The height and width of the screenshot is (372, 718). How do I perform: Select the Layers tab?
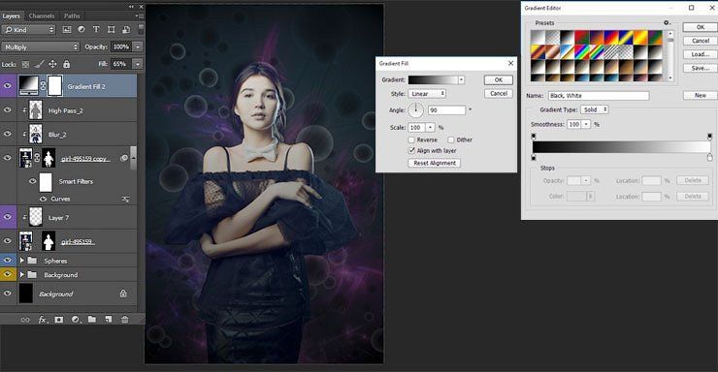click(x=11, y=16)
